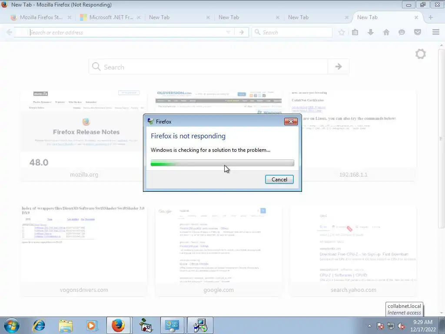Focus the new tab page Search field

[x=209, y=67]
